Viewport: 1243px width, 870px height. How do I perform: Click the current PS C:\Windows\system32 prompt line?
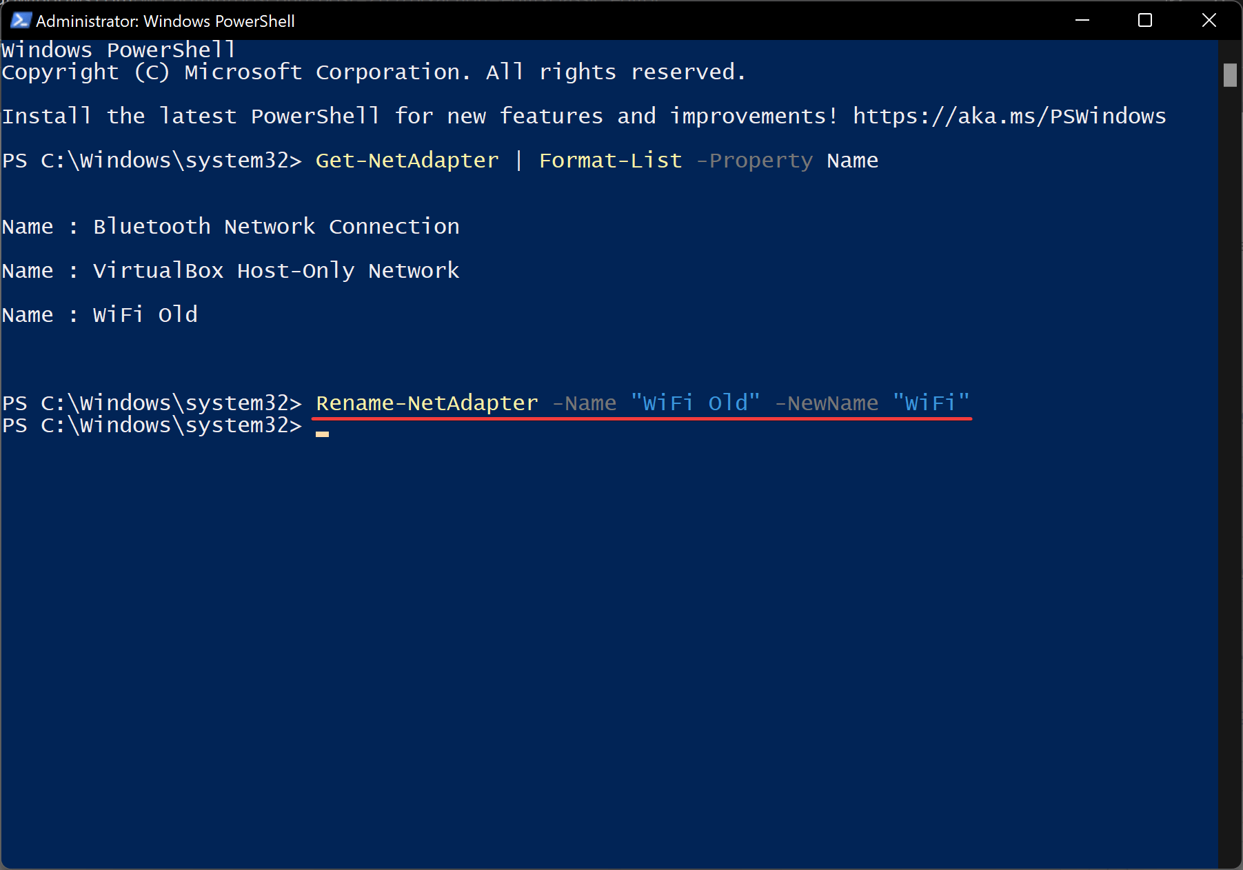click(152, 425)
